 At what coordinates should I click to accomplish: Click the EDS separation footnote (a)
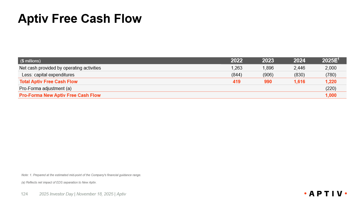click(59, 182)
